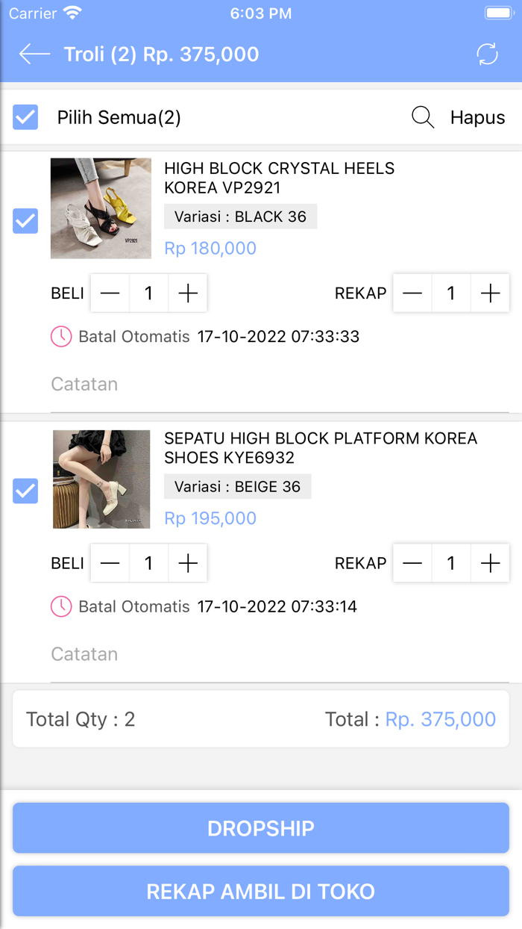Image resolution: width=522 pixels, height=929 pixels.
Task: Tap the back arrow icon
Action: (x=34, y=54)
